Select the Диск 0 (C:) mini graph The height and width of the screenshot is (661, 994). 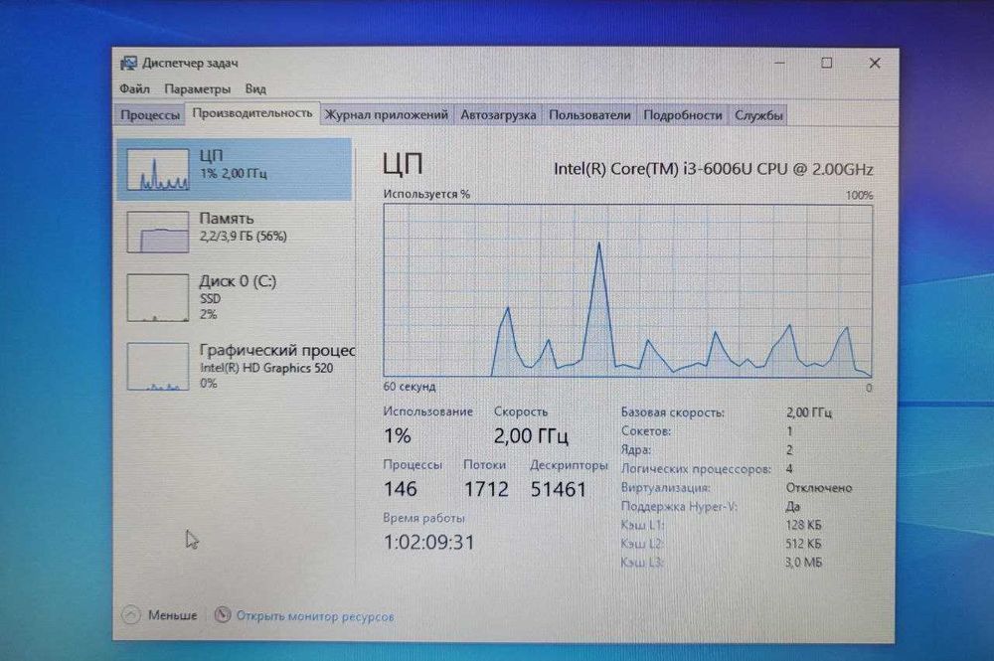158,298
